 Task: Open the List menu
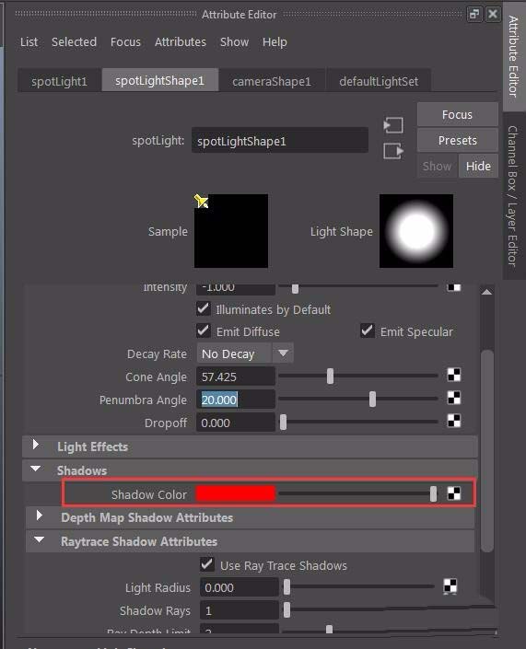tap(29, 41)
